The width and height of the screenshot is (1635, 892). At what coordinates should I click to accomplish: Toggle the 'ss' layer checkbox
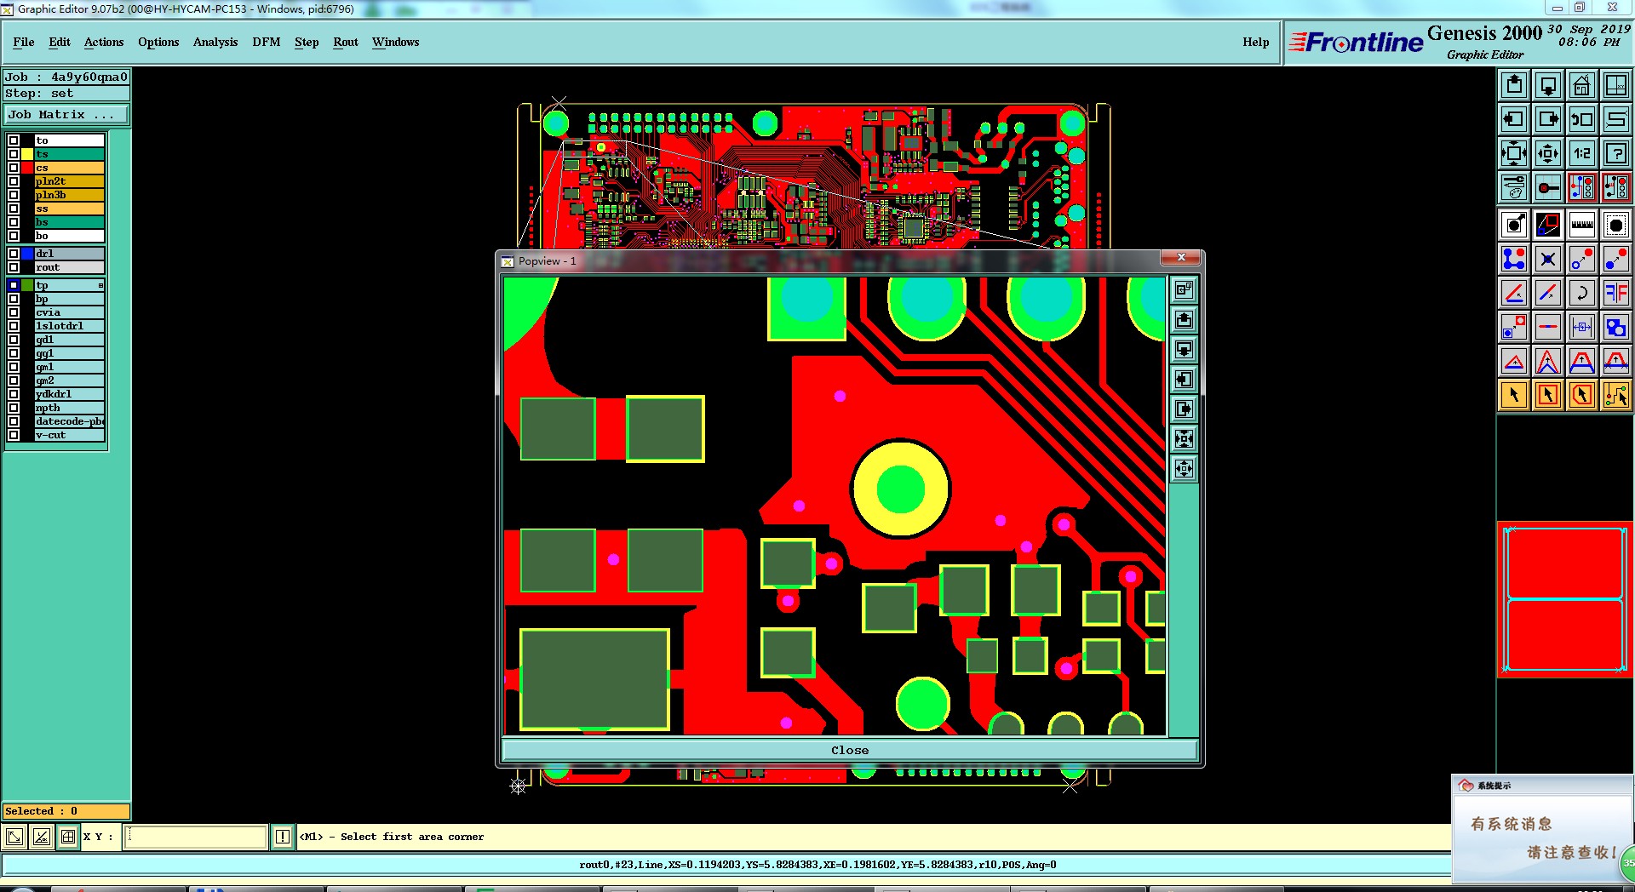tap(14, 209)
